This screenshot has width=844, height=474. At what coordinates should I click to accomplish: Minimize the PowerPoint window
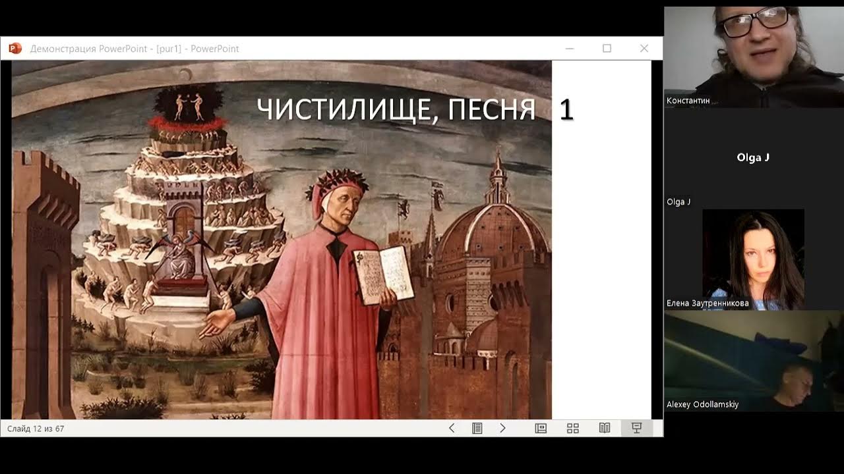[x=570, y=48]
